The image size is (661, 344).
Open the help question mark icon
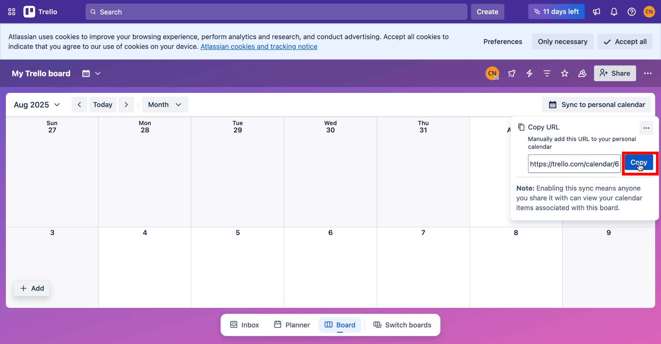(632, 11)
